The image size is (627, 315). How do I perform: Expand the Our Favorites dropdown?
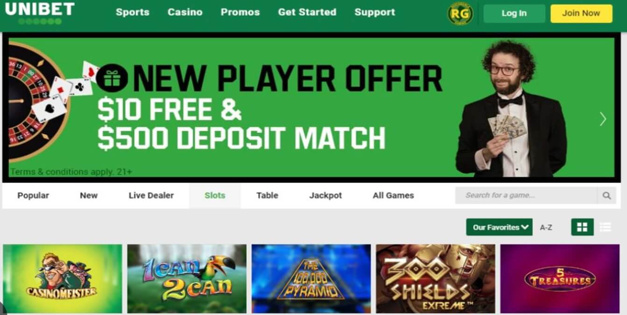point(499,227)
